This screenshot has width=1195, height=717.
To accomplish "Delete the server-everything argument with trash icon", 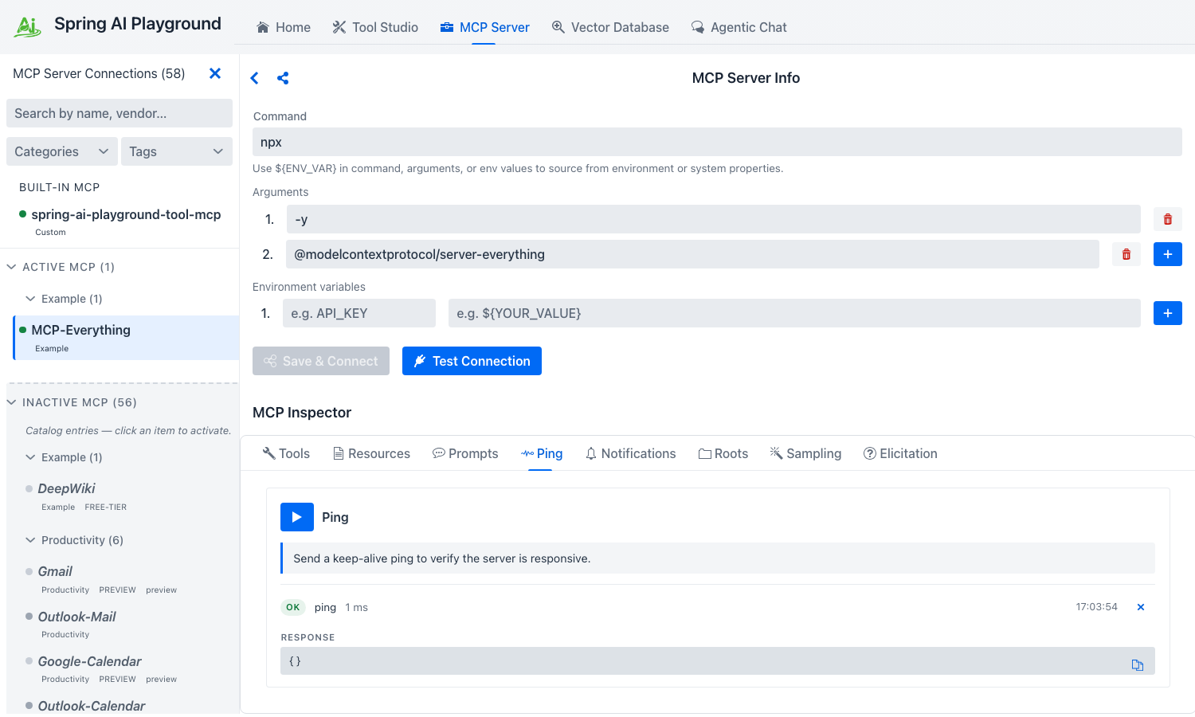I will [x=1126, y=254].
